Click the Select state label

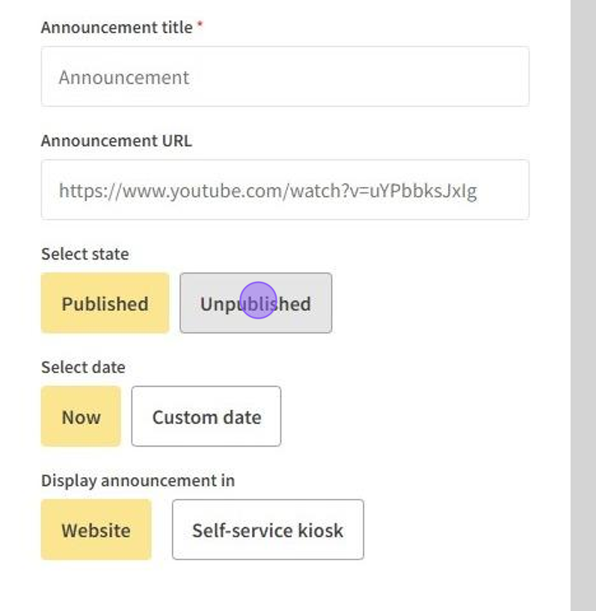[x=85, y=254]
